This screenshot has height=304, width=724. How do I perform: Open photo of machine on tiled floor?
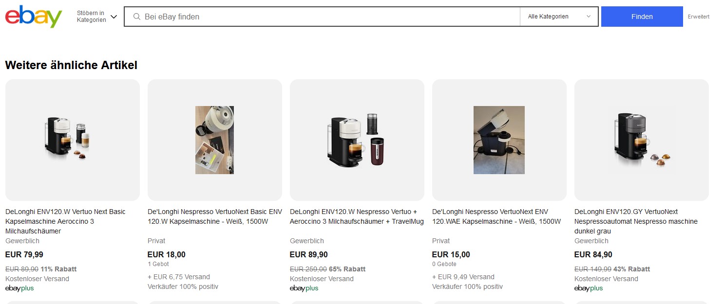499,140
